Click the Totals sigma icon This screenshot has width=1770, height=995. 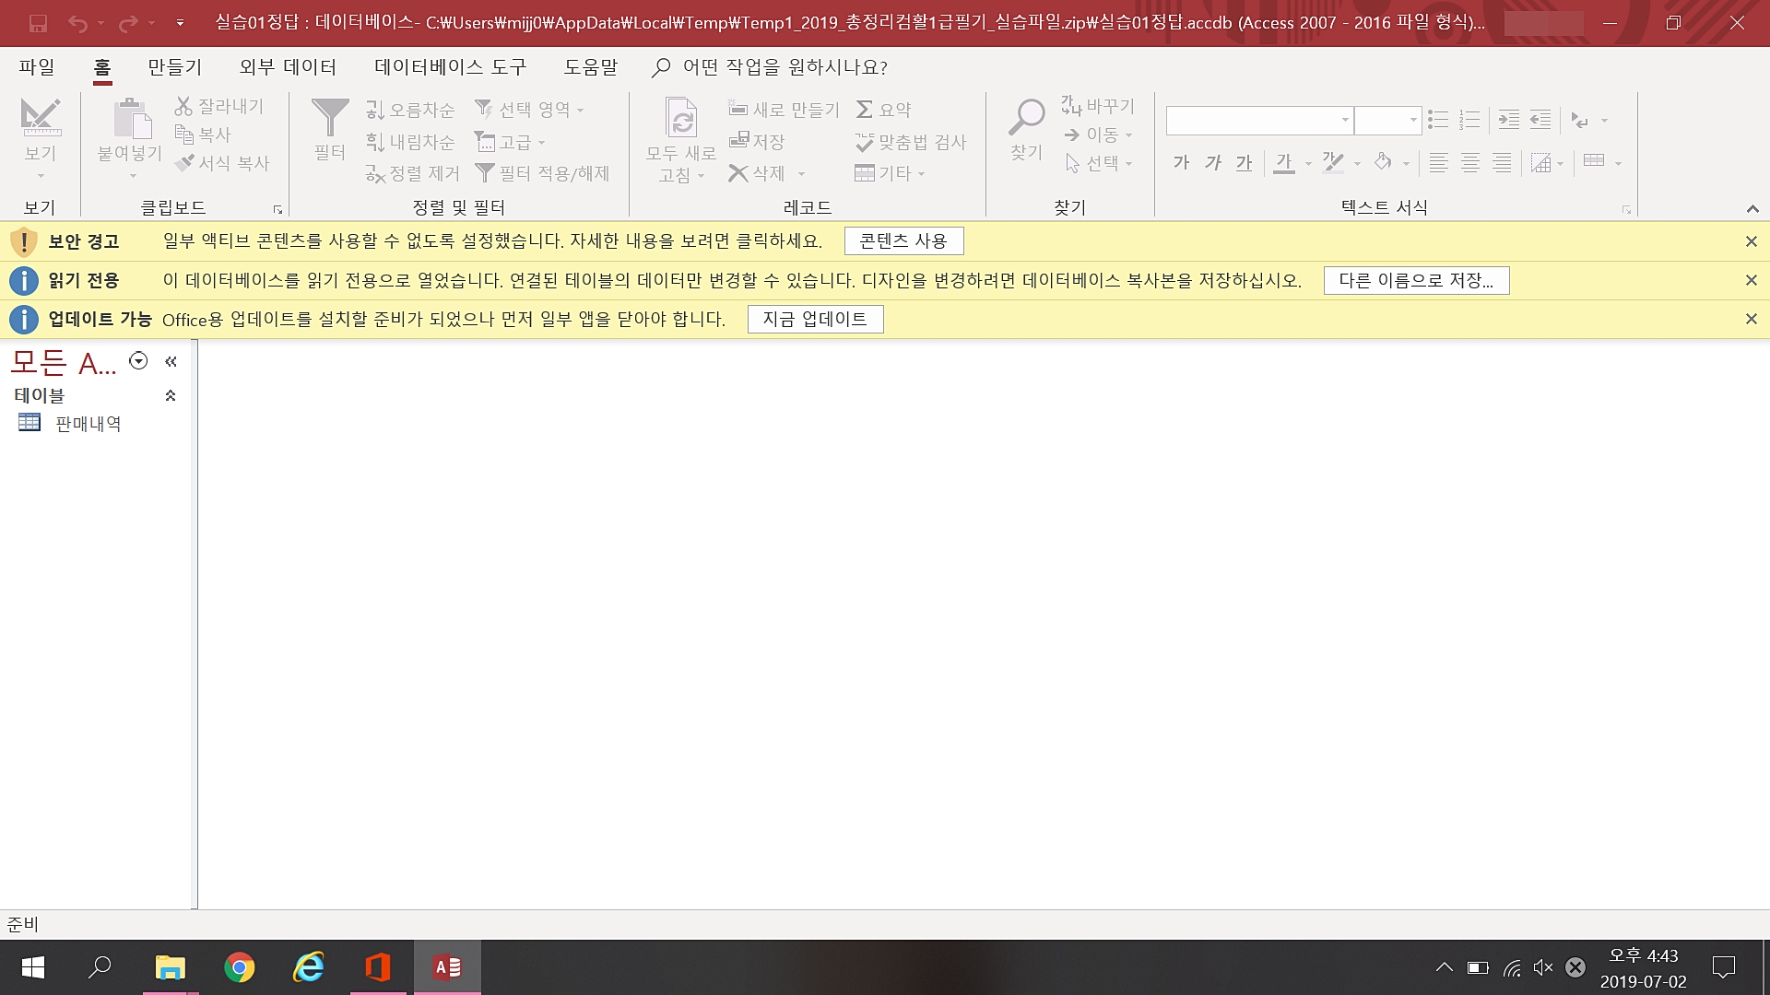point(864,110)
